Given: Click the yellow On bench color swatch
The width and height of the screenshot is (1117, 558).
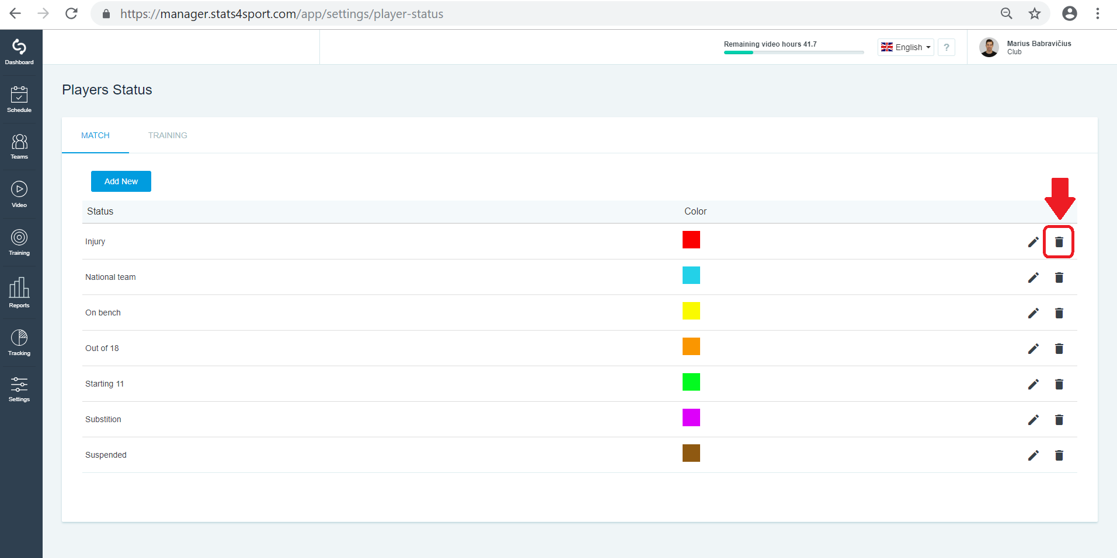Looking at the screenshot, I should pos(691,311).
